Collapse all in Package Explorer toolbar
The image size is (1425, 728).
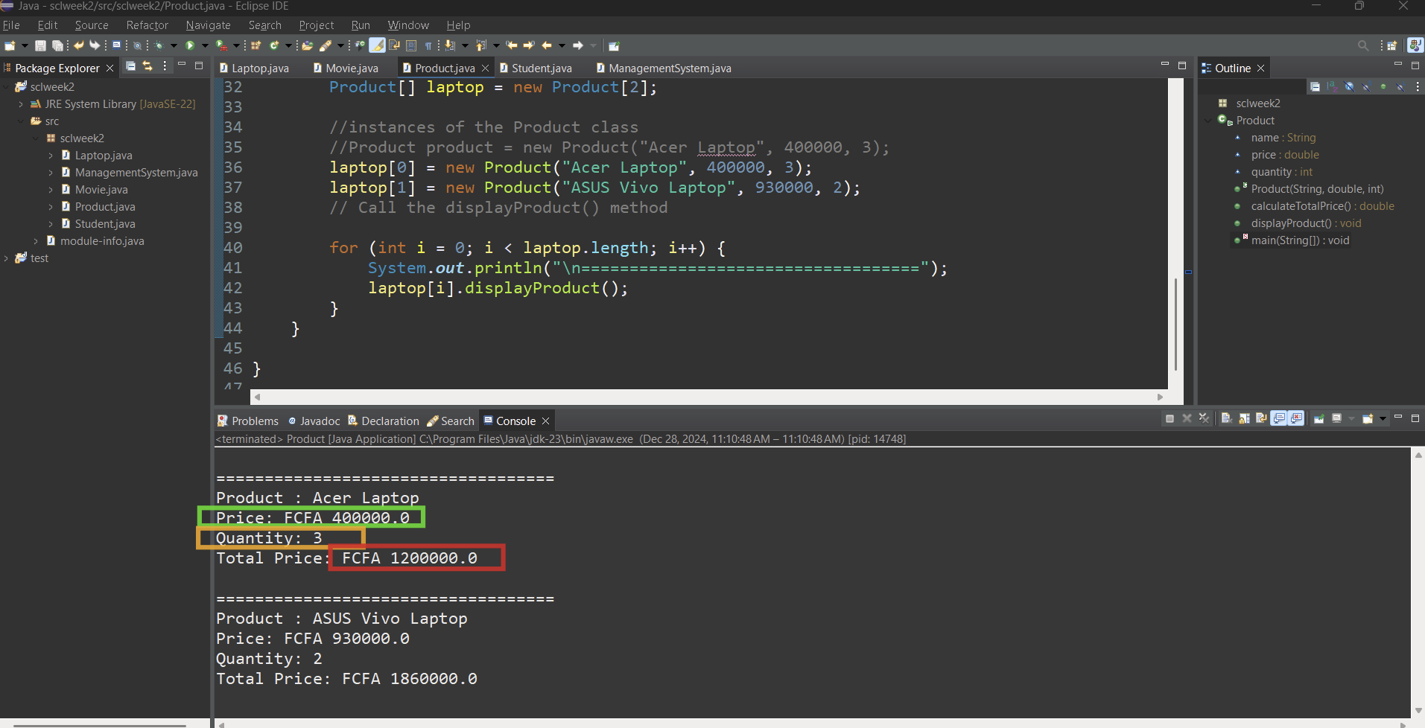(130, 66)
